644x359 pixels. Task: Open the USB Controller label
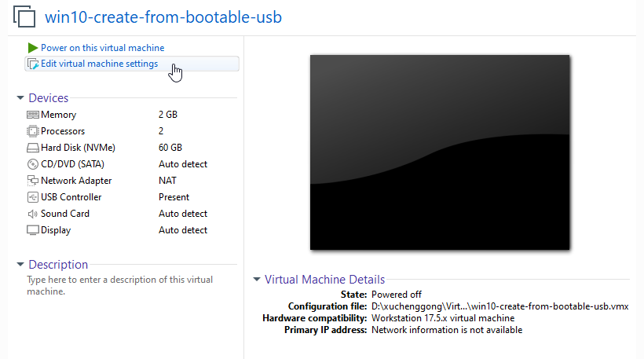point(71,197)
